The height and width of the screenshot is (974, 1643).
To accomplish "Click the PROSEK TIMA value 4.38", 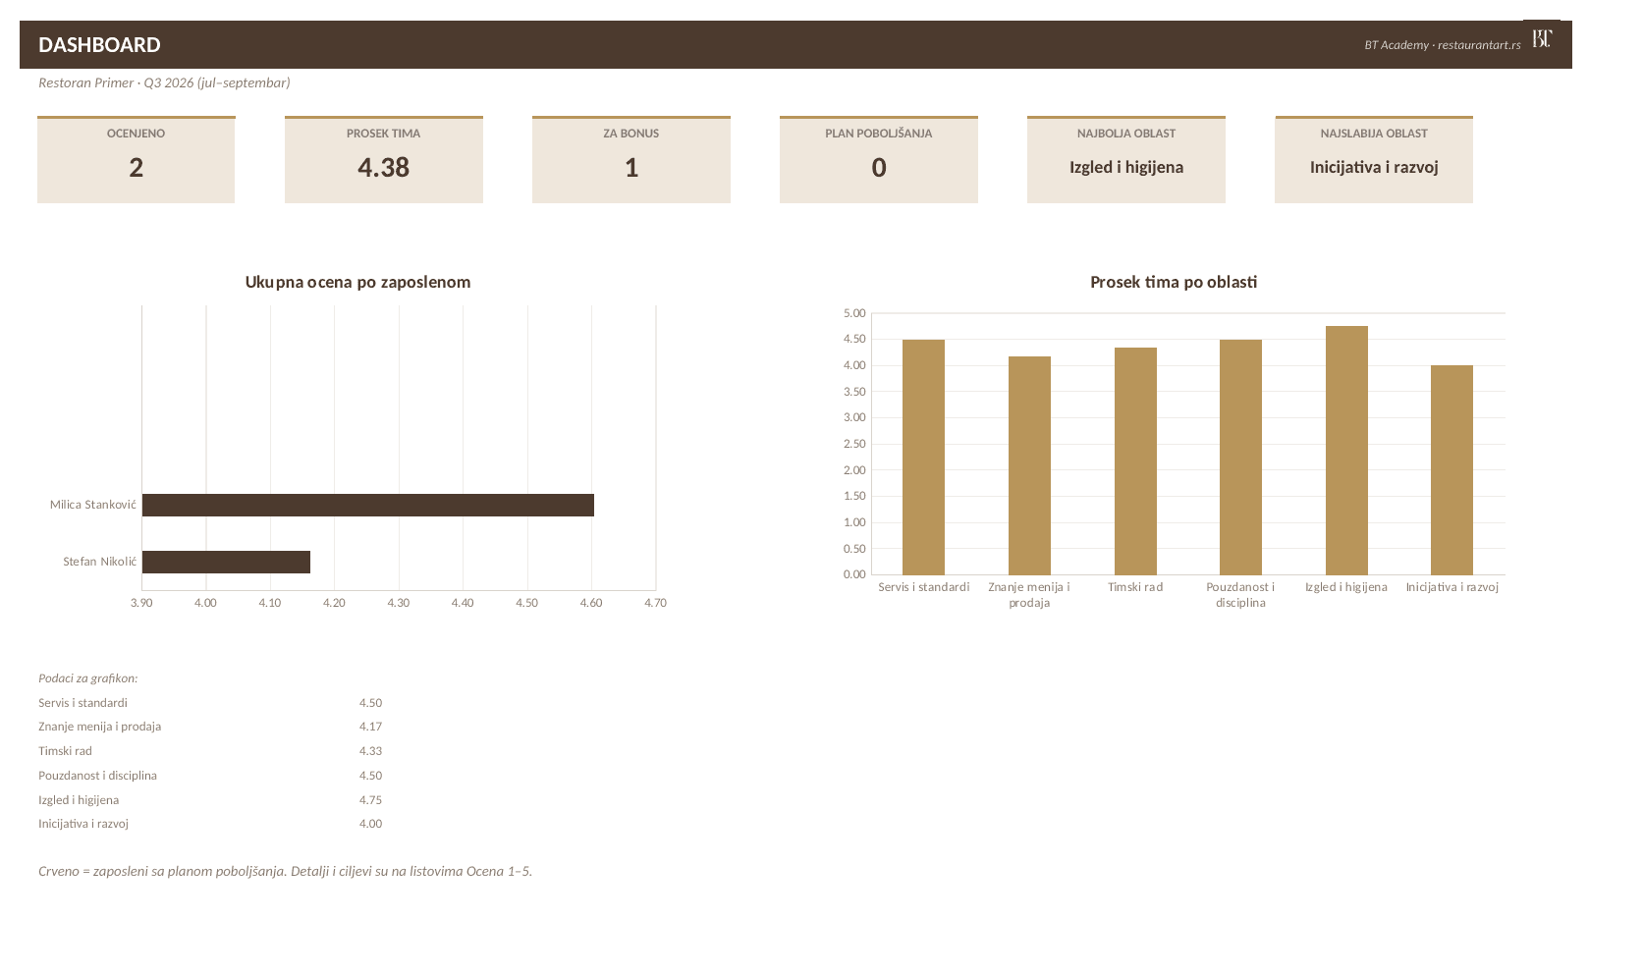I will [384, 168].
